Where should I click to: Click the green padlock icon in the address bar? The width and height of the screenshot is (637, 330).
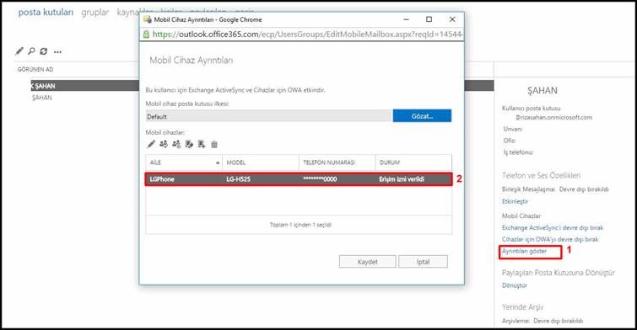[x=146, y=35]
